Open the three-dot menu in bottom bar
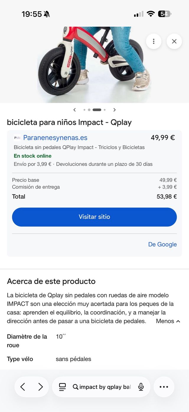 [164, 387]
